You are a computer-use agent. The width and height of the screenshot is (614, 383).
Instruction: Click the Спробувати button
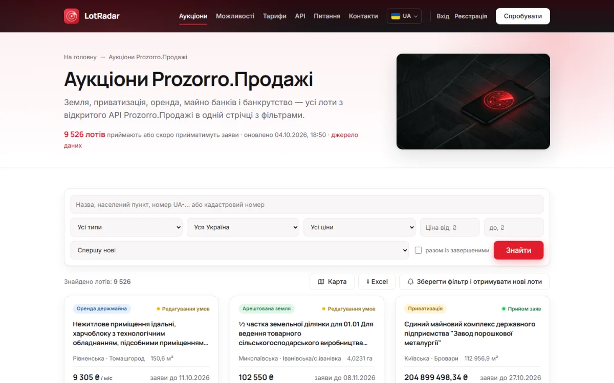point(523,16)
